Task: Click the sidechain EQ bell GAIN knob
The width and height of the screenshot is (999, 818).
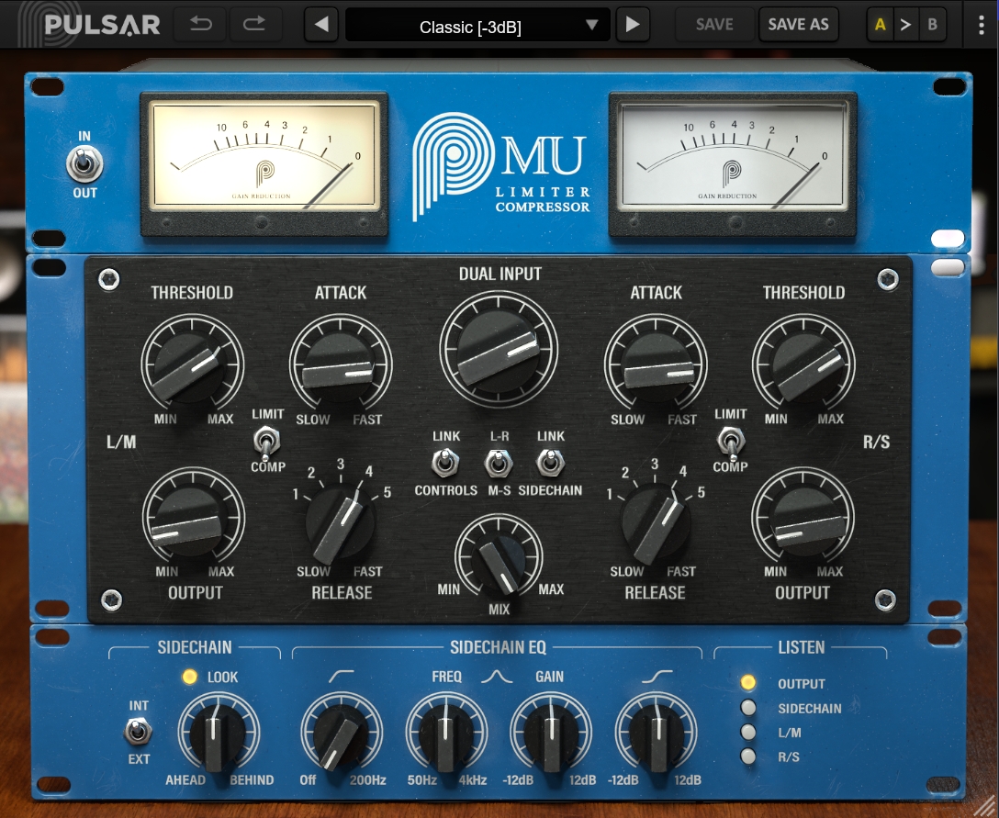Action: 551,734
